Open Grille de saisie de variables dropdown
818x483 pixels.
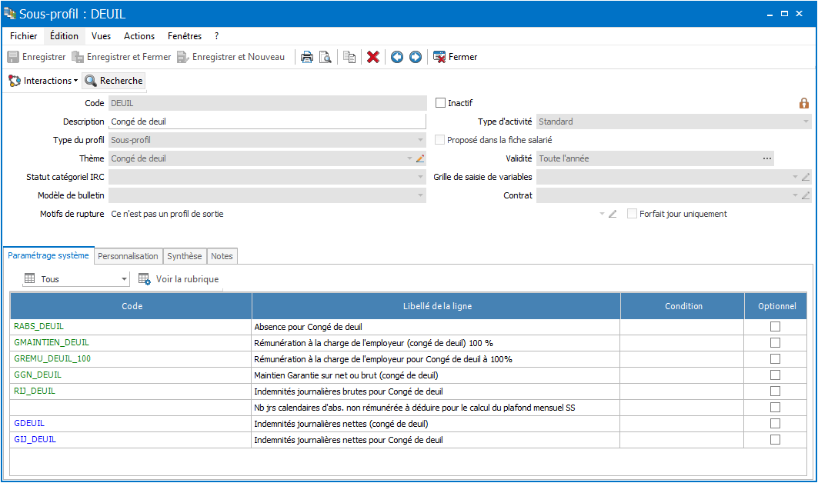coord(795,177)
